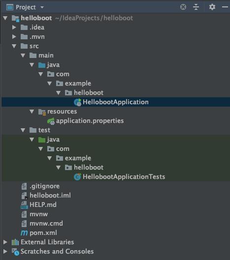Click the Collapse All icon in the header

[x=196, y=7]
